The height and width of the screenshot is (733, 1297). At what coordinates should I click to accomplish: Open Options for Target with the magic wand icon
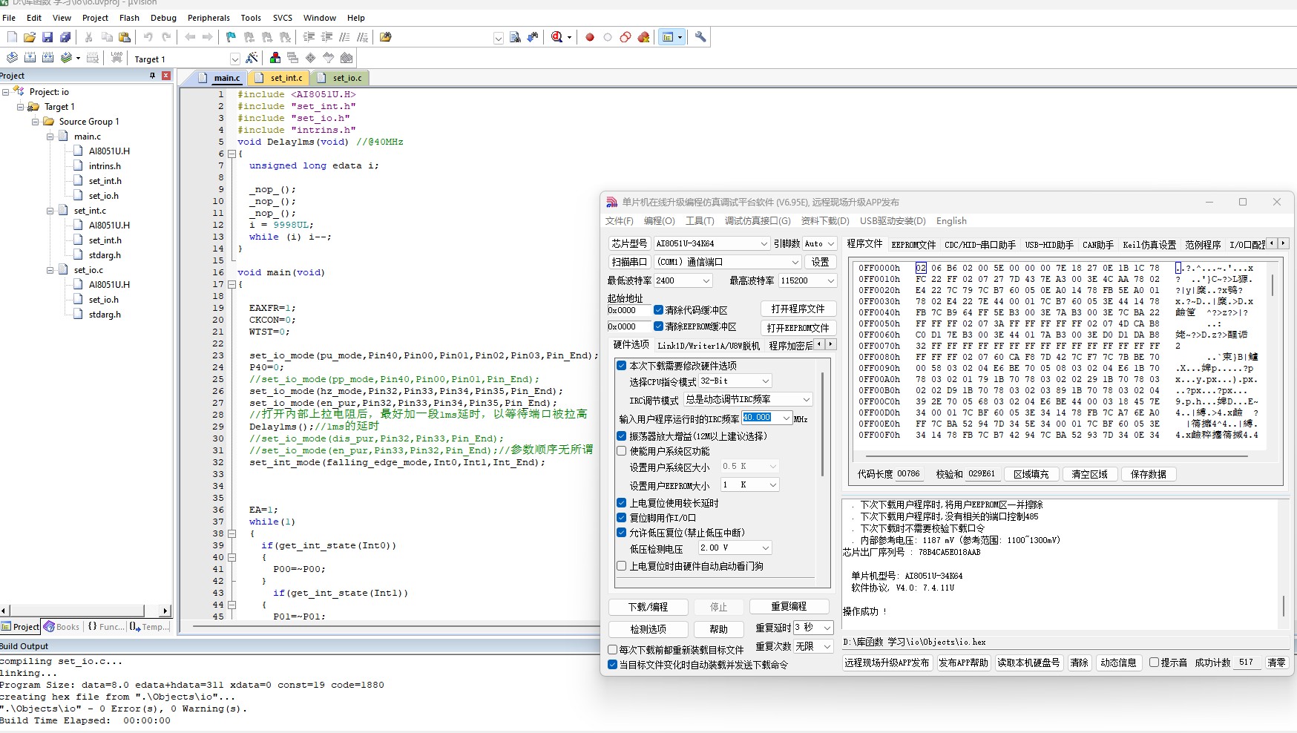pos(252,58)
